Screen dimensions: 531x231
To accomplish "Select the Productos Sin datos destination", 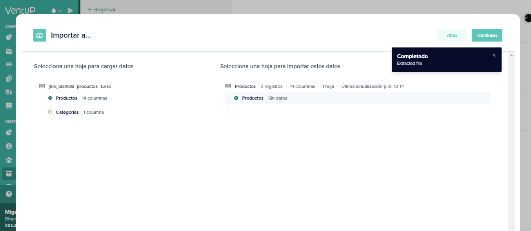I will point(253,98).
